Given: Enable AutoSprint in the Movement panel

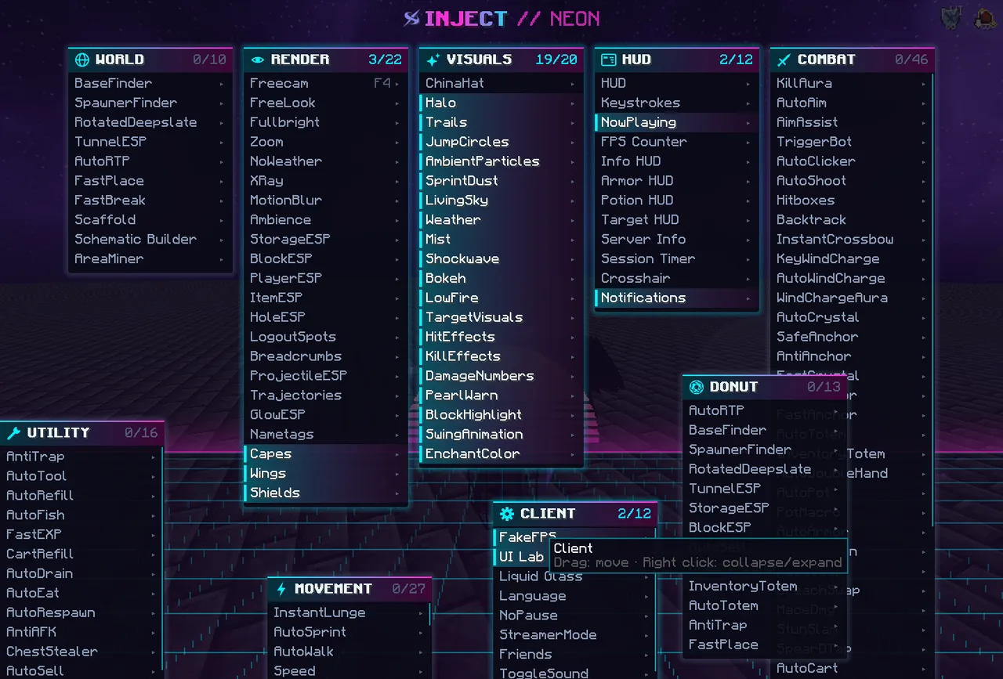Looking at the screenshot, I should tap(349, 632).
